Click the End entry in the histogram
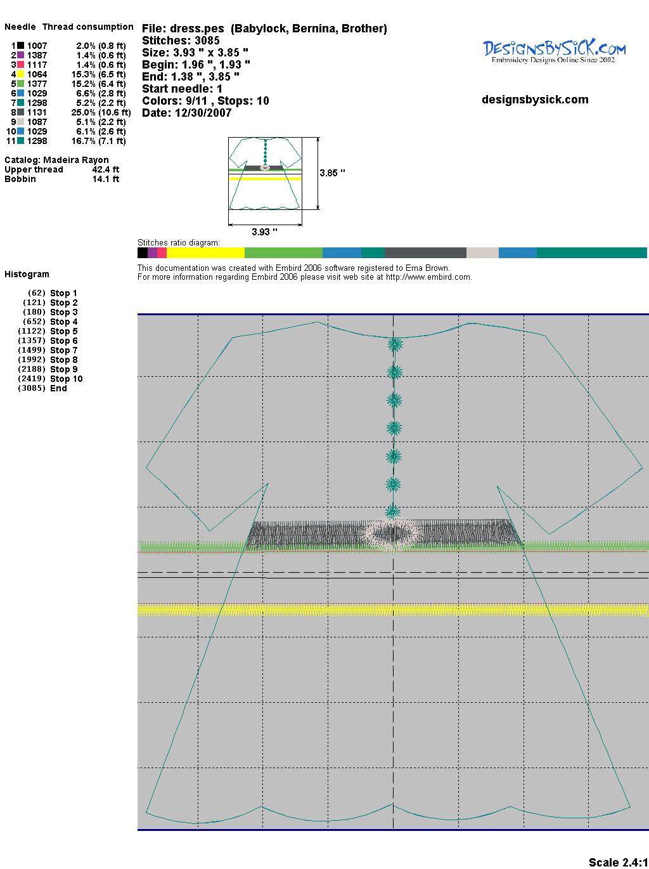Viewport: 649px width, 869px height. (58, 388)
